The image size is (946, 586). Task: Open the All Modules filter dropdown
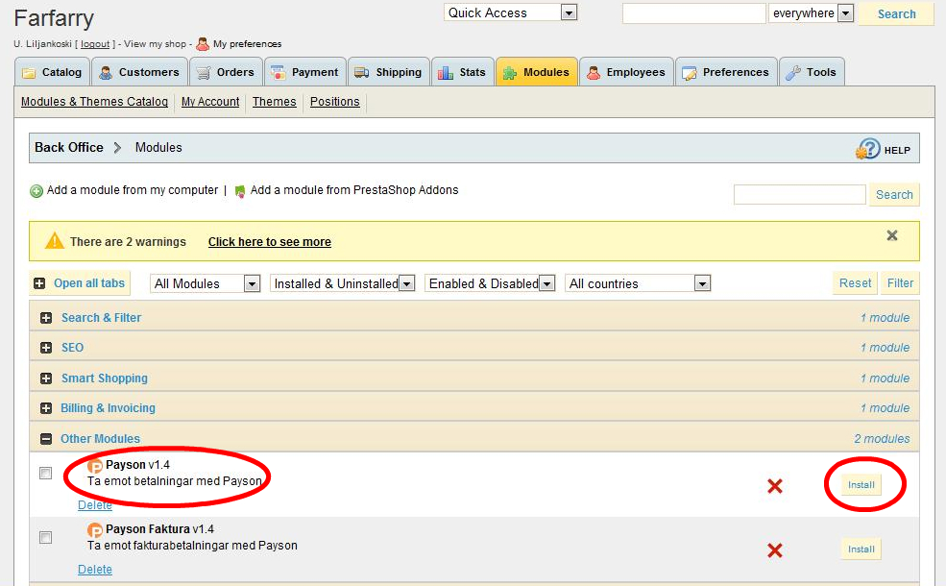click(206, 283)
